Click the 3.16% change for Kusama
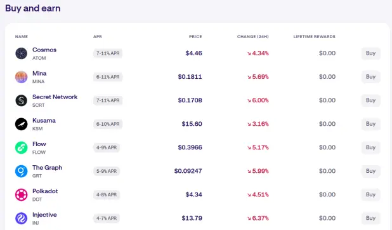 coord(258,124)
